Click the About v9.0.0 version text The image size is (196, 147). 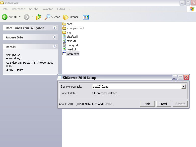pos(86,104)
